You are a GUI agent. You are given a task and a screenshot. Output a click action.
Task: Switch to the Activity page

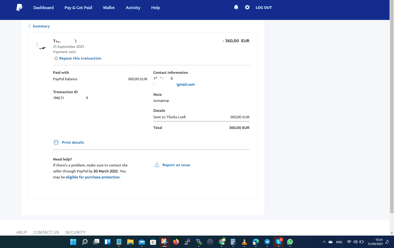pos(133,8)
